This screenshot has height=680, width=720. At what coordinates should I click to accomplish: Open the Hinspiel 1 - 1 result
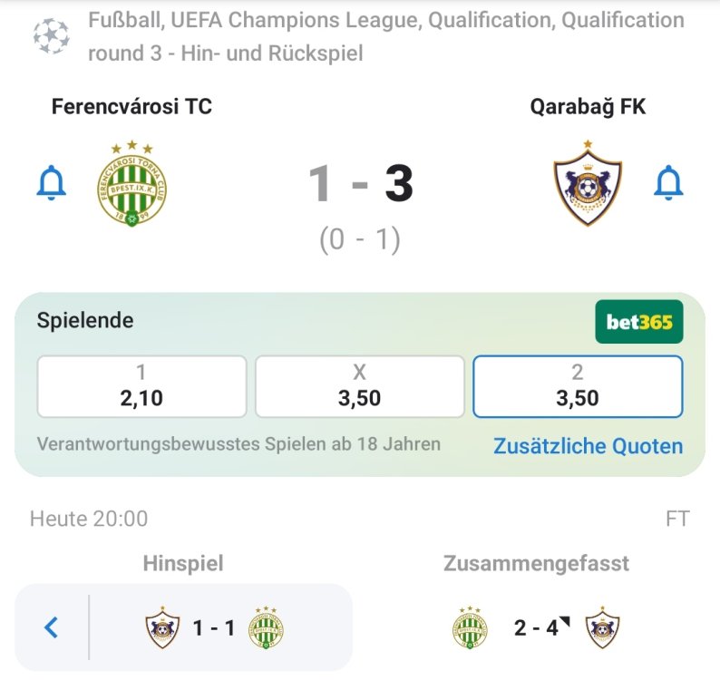click(x=214, y=627)
